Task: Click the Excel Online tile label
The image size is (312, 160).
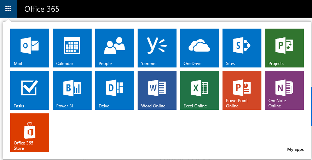Action: [x=195, y=106]
